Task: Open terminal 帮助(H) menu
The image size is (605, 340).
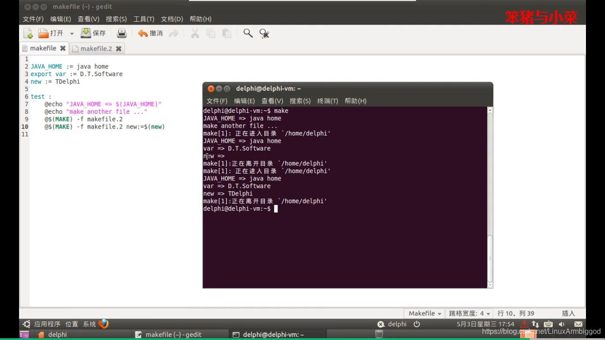Action: pyautogui.click(x=356, y=101)
